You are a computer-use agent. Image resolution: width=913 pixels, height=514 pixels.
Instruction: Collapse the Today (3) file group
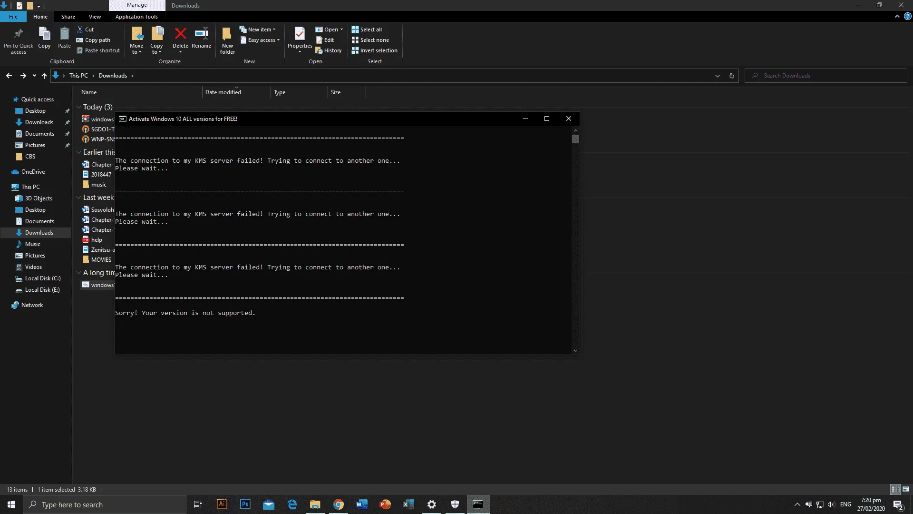click(78, 107)
